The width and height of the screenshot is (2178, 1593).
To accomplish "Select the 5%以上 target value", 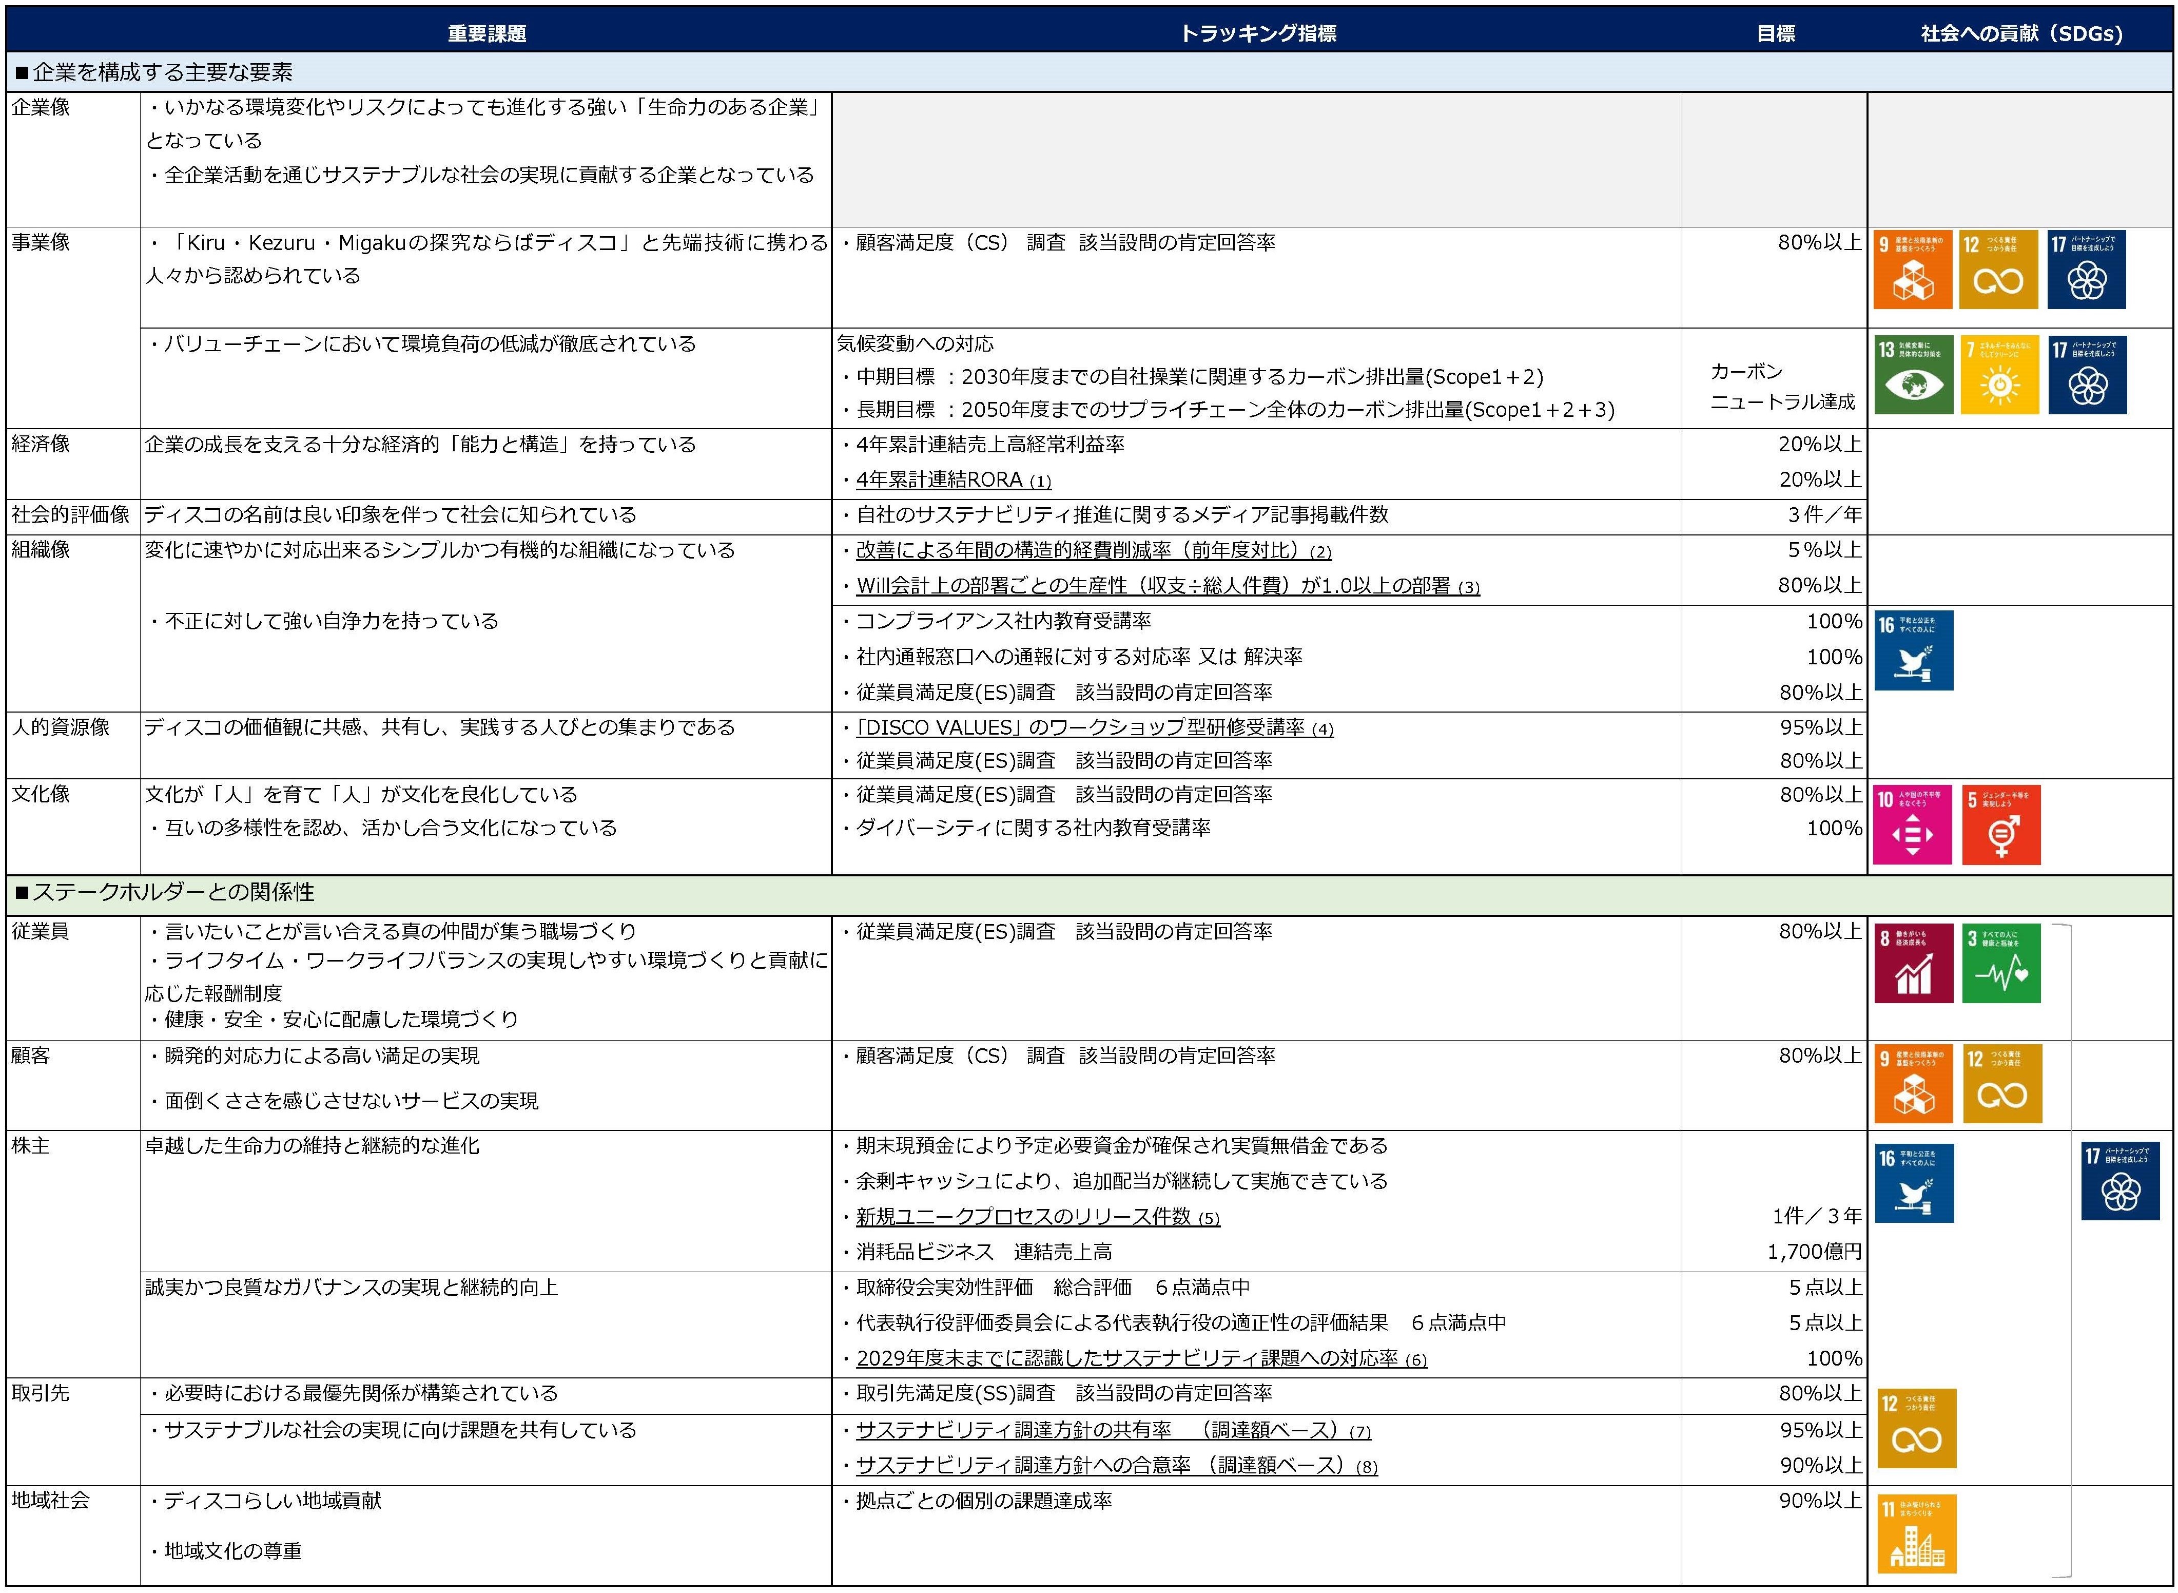I will point(1824,551).
